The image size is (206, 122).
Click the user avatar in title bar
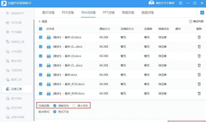point(151,3)
